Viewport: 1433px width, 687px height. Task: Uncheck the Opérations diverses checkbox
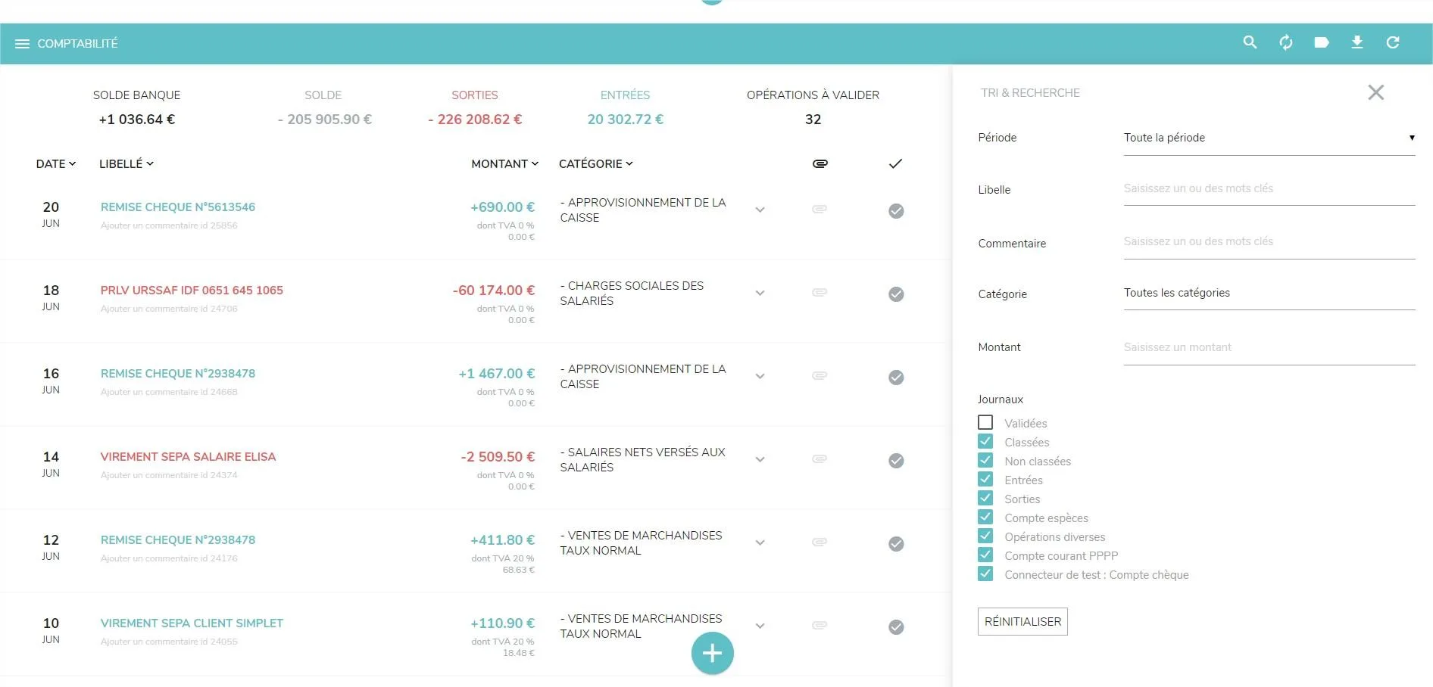click(985, 536)
